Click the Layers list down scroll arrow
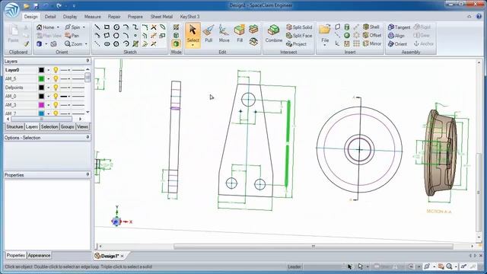Screen dimensions: 487x274 click(x=88, y=112)
